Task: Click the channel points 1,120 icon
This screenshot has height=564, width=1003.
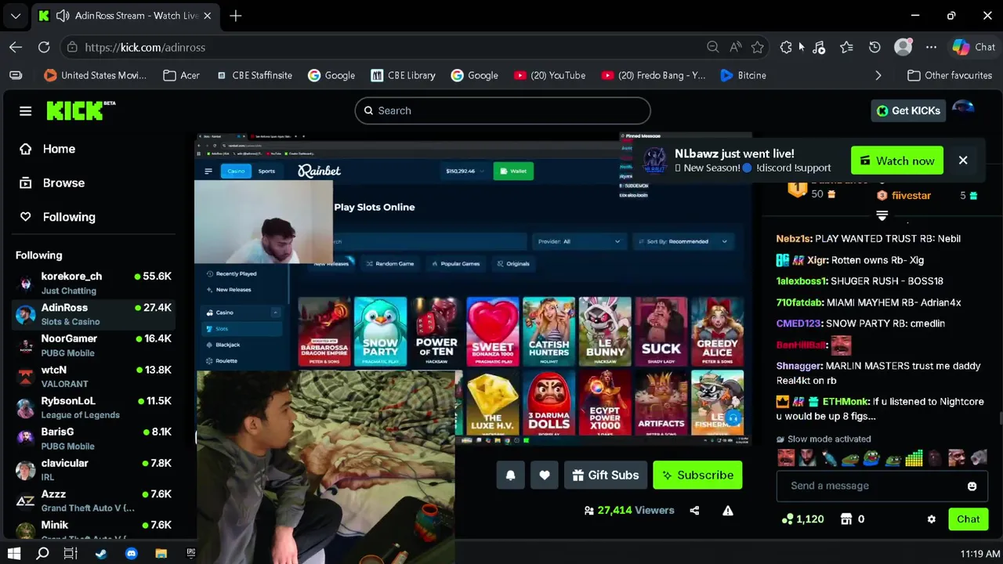Action: click(802, 519)
